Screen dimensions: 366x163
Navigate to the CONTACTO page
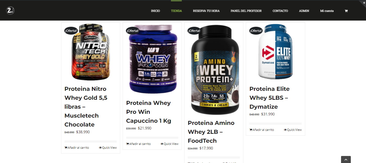pos(280,11)
